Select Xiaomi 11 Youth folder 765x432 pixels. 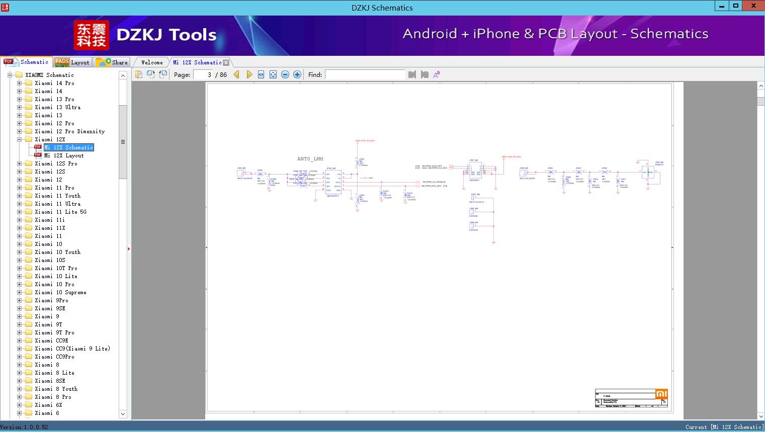(58, 196)
